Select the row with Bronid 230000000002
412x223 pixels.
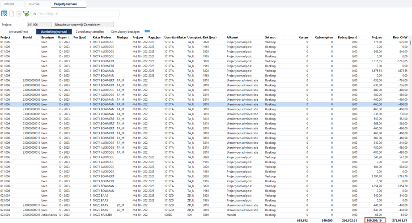[x=204, y=85]
